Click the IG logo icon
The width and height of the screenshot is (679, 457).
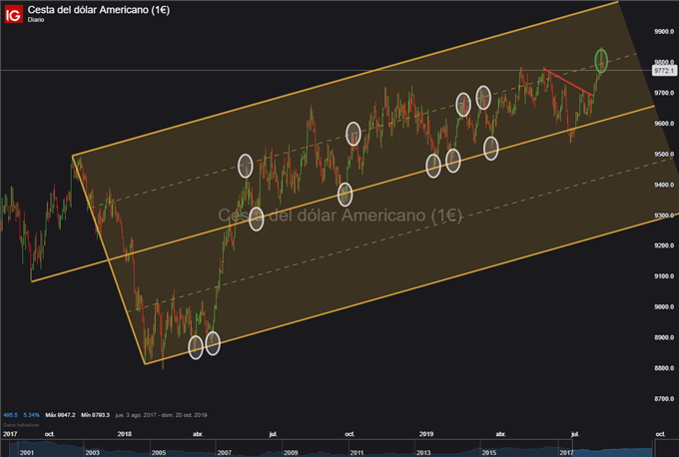point(13,14)
